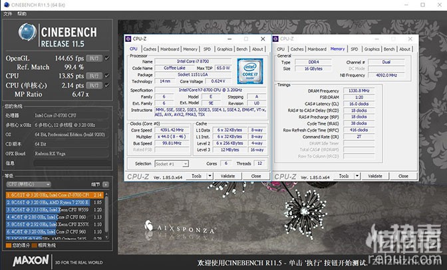Click the Code Name Coffee Lake value

[174, 68]
